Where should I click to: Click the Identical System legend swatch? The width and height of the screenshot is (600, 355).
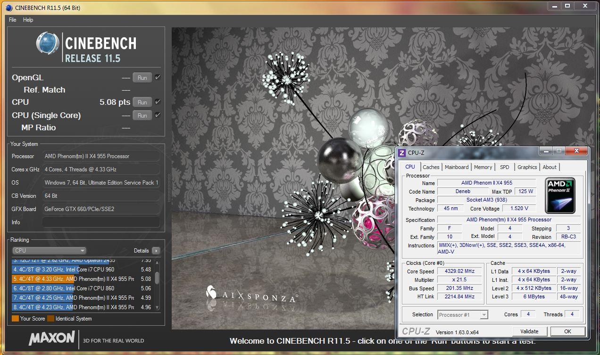pyautogui.click(x=50, y=319)
